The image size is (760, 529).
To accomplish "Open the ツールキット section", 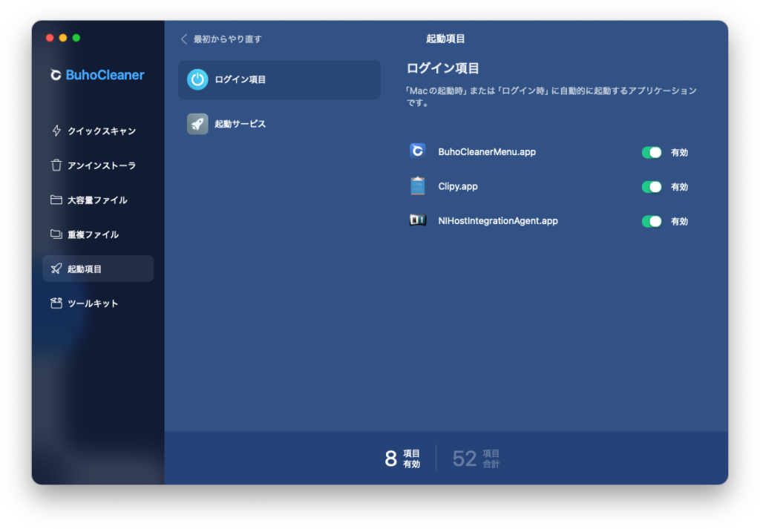I will 98,303.
